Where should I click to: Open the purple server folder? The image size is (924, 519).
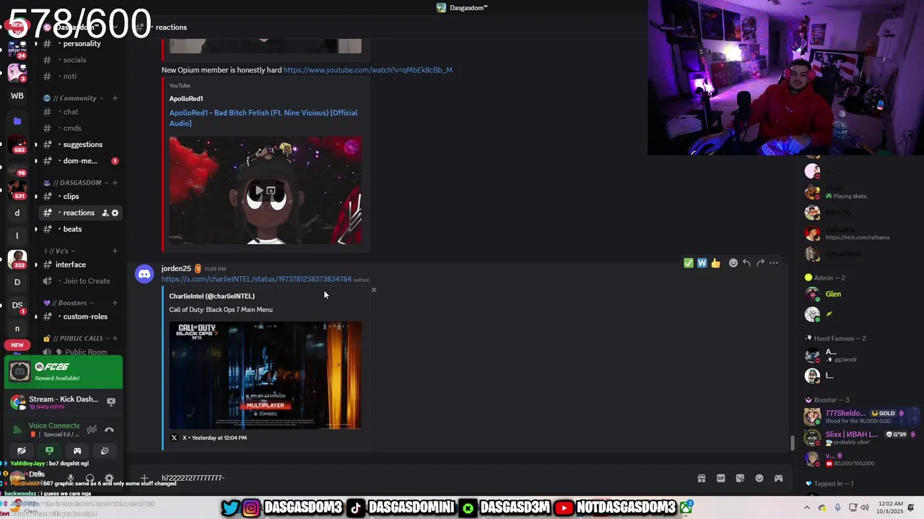(17, 121)
